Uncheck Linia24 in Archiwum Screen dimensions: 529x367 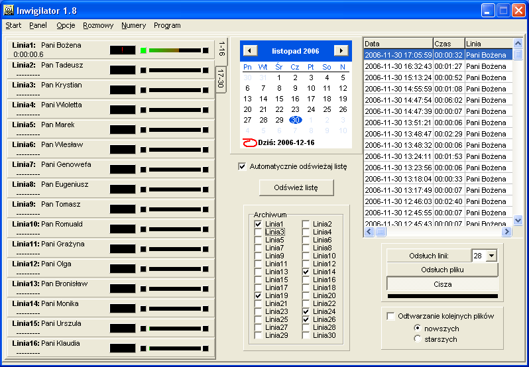point(306,311)
